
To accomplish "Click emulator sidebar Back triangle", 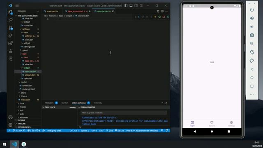I will 252,69.
